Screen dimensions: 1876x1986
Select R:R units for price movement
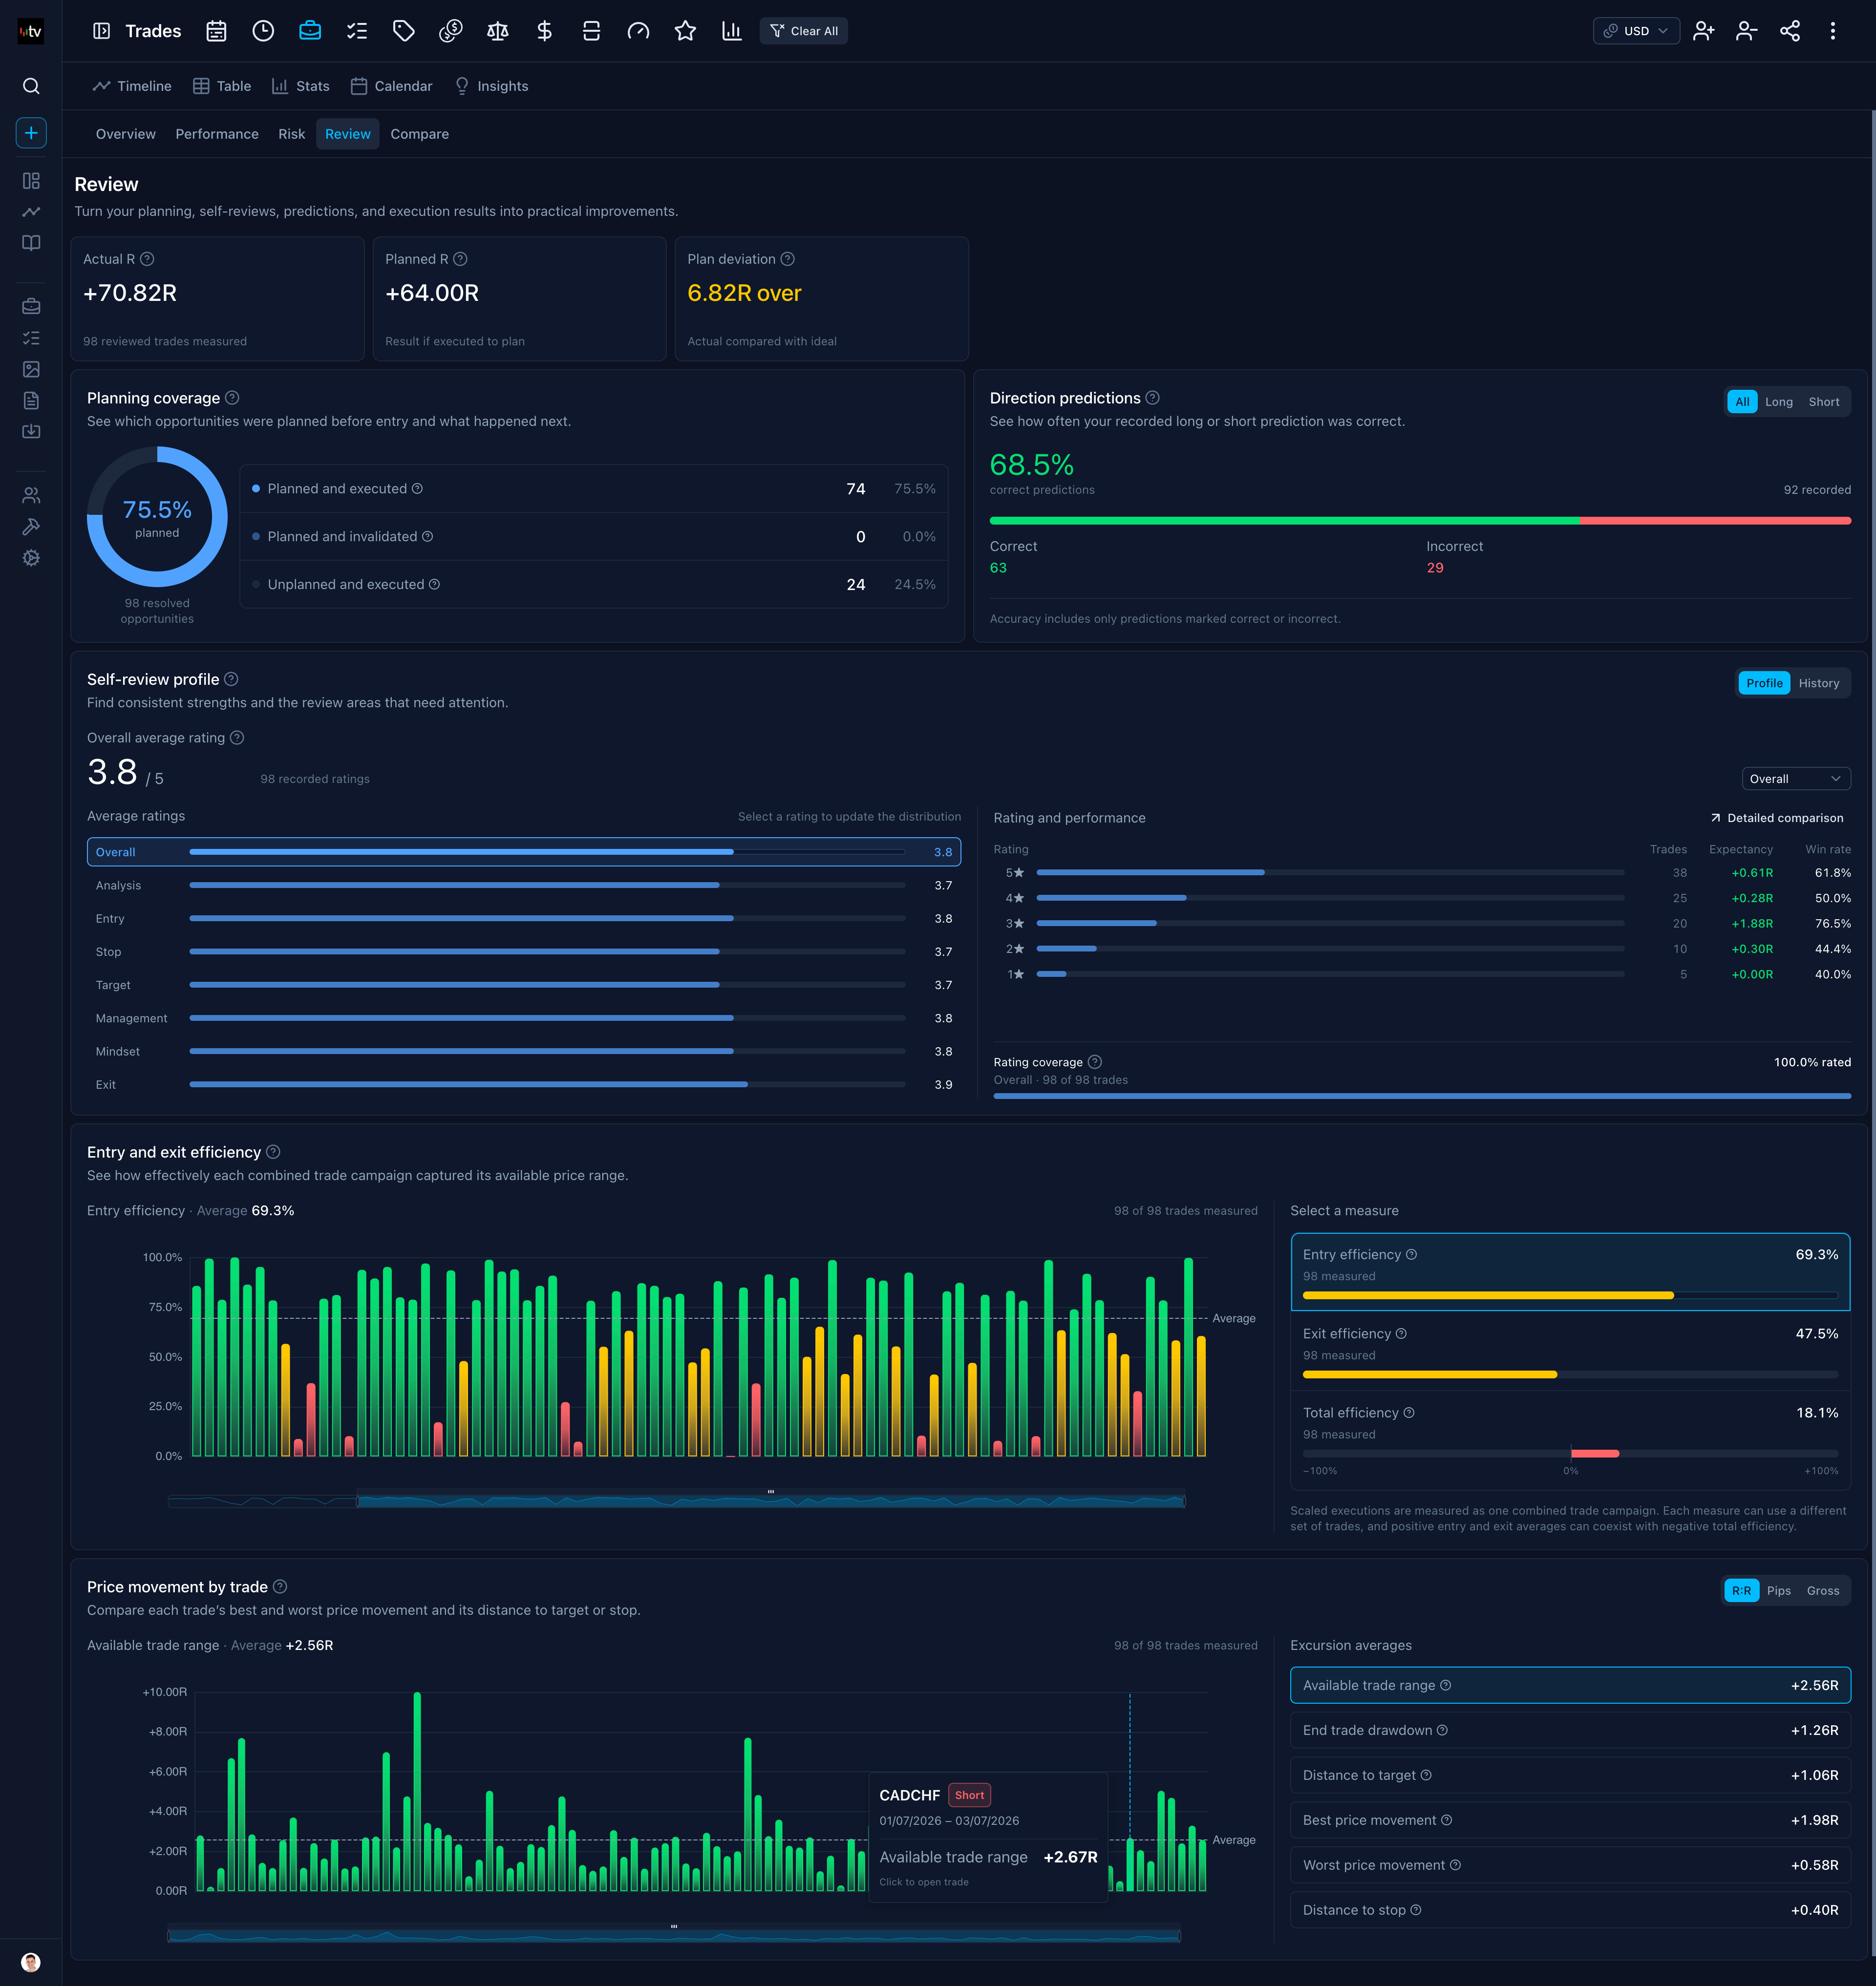(1742, 1591)
